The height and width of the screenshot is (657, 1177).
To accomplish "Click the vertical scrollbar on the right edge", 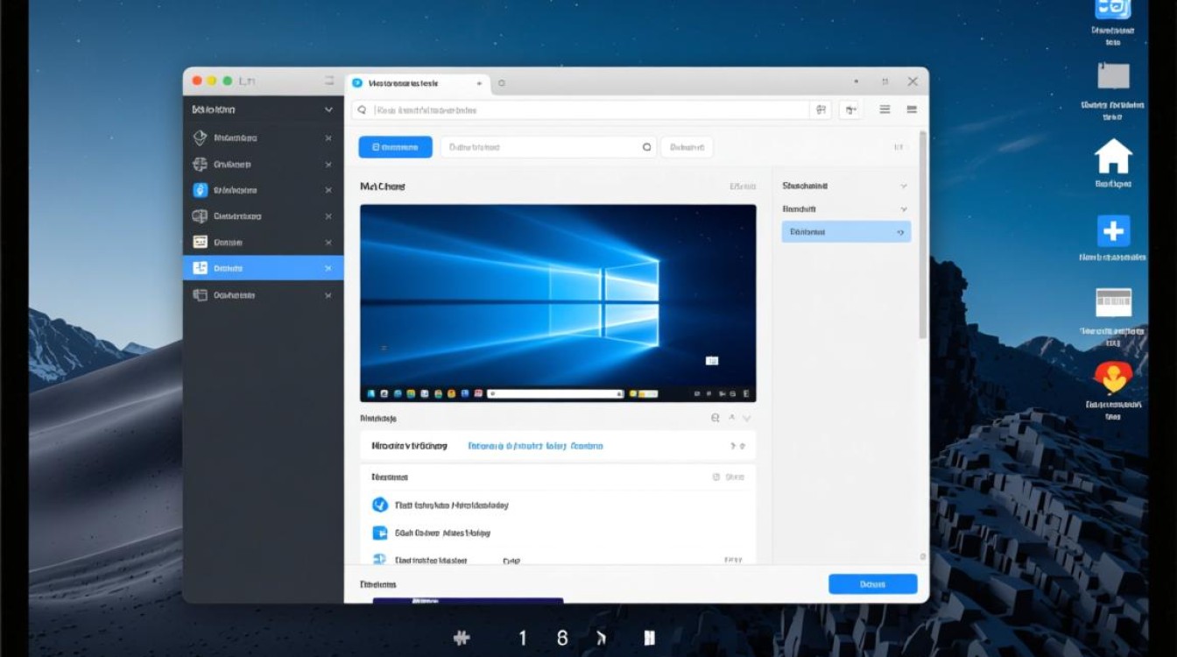I will 922,237.
